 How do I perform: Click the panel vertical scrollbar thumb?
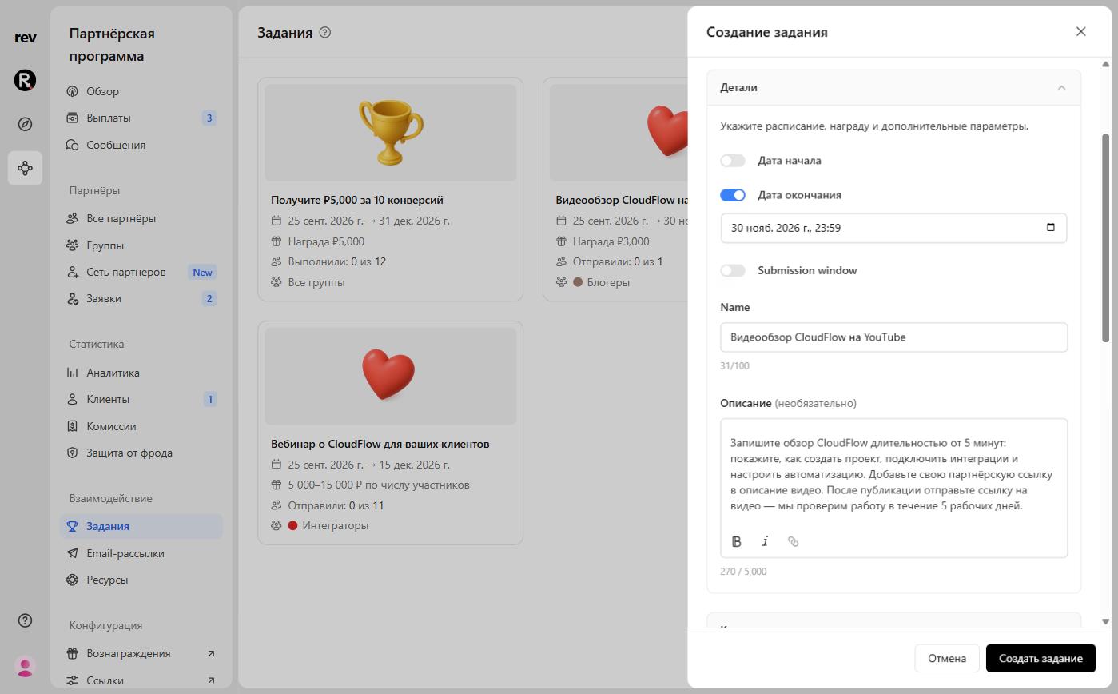(1106, 237)
